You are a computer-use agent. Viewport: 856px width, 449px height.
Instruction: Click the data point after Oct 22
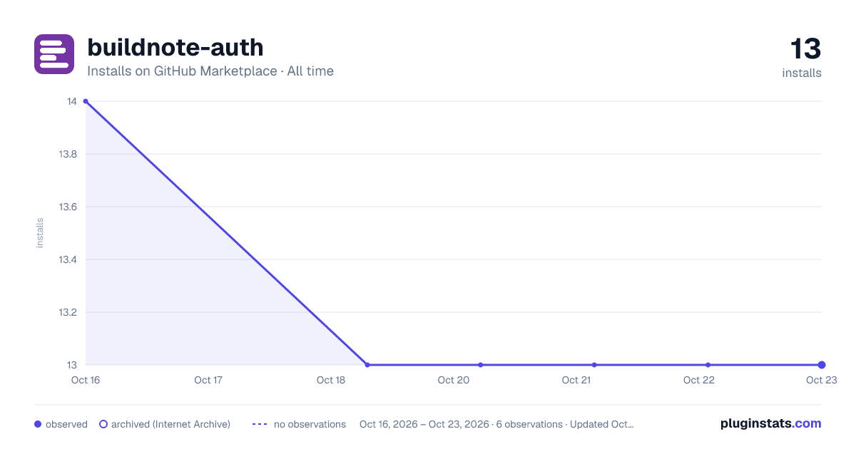[x=708, y=365]
